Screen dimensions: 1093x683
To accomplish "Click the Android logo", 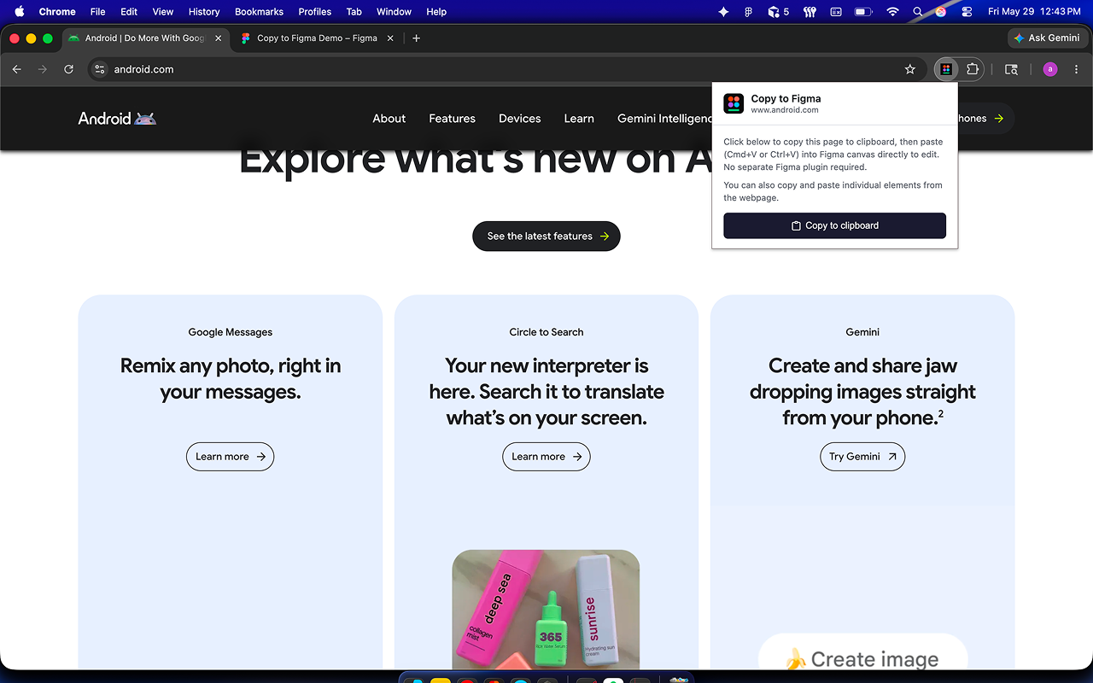I will [x=117, y=119].
